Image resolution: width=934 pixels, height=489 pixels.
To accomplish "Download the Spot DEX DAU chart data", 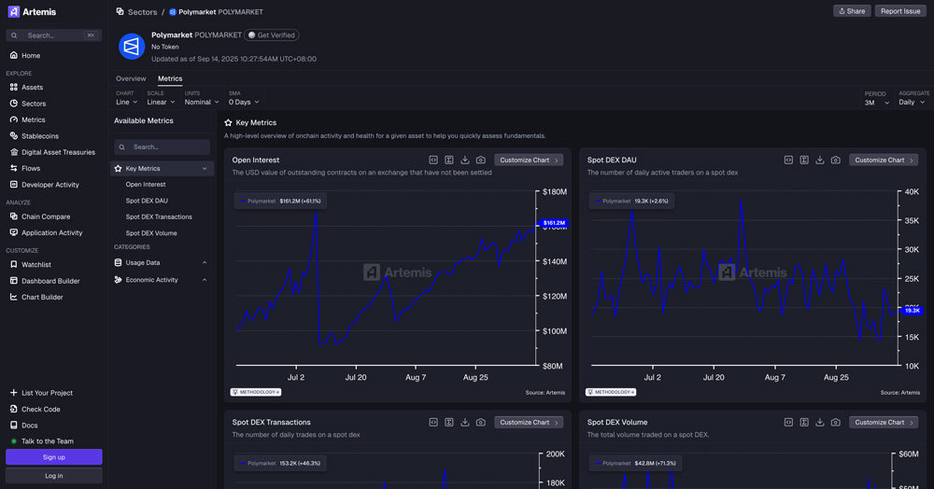I will click(x=820, y=161).
